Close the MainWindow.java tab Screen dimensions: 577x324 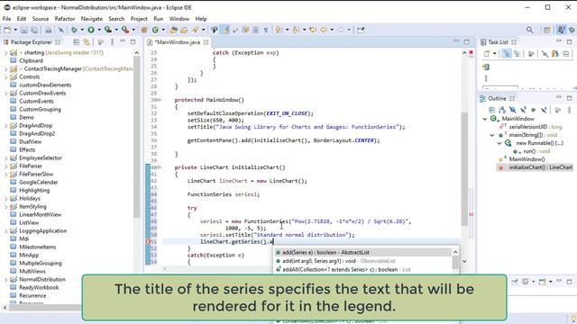(206, 42)
